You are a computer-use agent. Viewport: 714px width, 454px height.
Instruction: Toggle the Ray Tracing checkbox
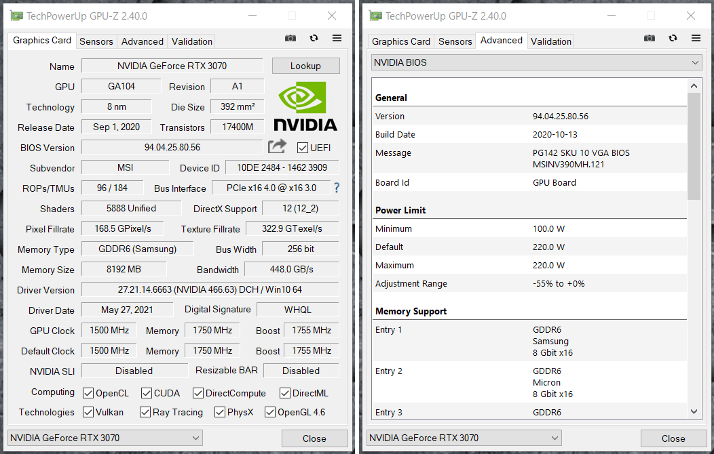(145, 412)
